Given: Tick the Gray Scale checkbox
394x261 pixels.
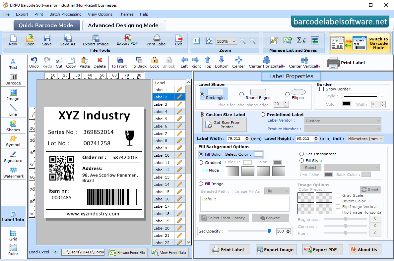Looking at the screenshot, I should 338,195.
